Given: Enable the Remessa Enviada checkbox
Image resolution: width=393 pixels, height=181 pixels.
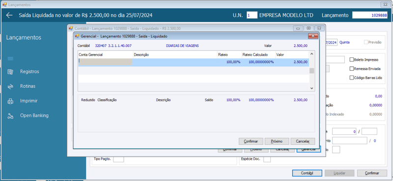Looking at the screenshot, I should [352, 69].
